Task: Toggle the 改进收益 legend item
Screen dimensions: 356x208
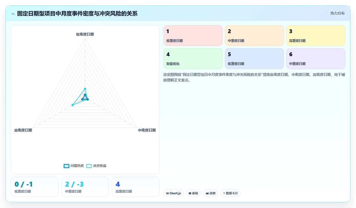Action: (x=96, y=166)
